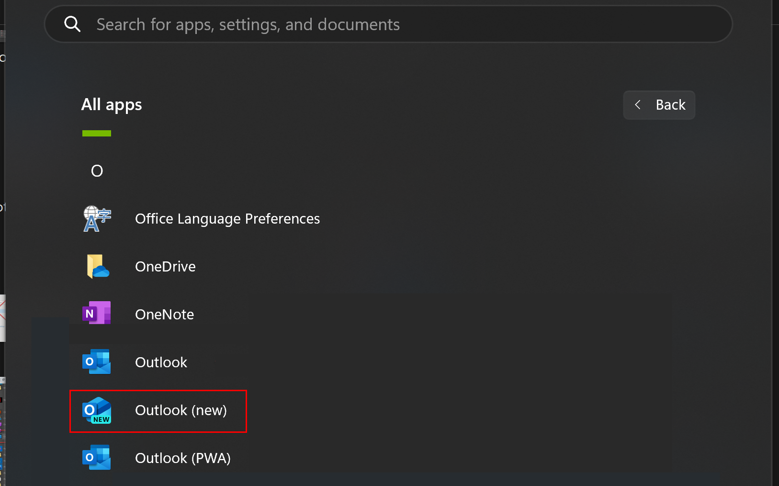Click the purple OneNote icon

(x=97, y=314)
